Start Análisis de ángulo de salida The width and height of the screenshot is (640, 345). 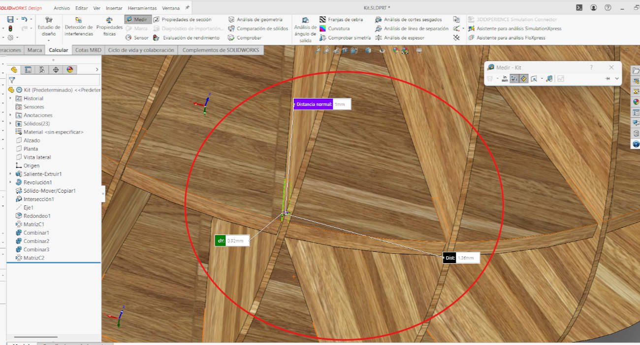[305, 30]
